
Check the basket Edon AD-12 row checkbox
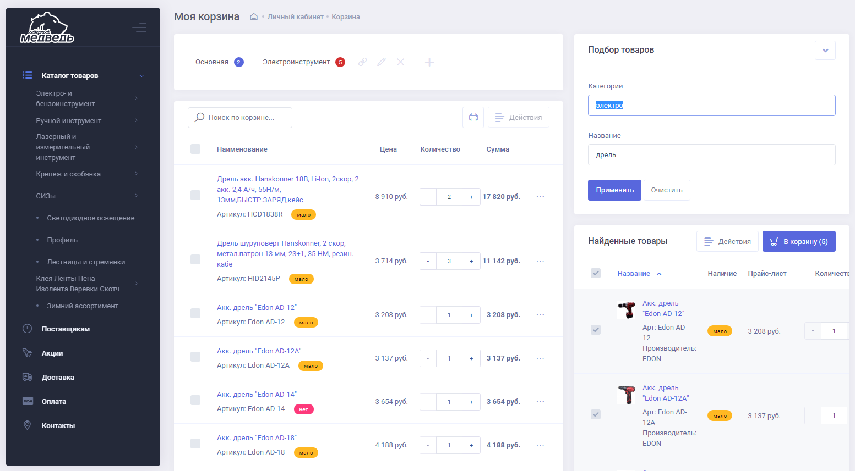[x=195, y=313]
